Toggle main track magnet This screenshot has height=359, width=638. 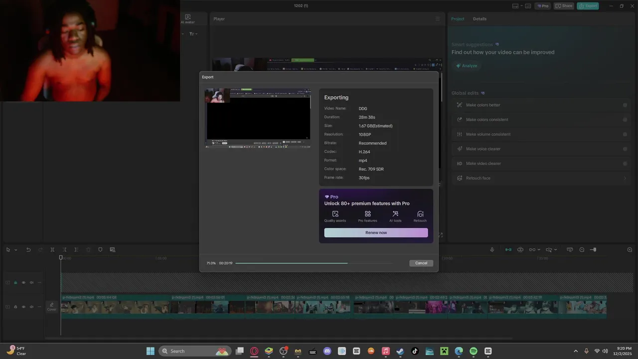click(x=508, y=250)
